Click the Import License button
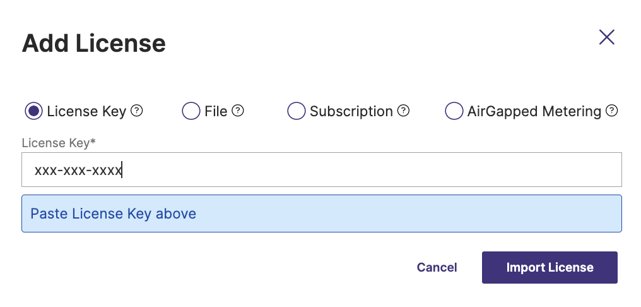 (550, 267)
